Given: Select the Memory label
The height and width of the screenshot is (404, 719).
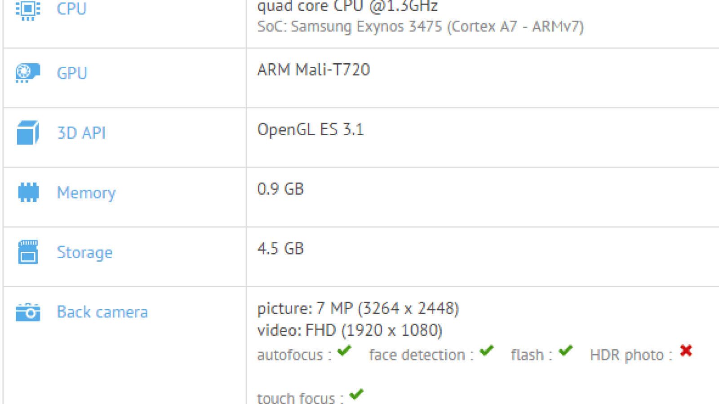Looking at the screenshot, I should tap(86, 193).
